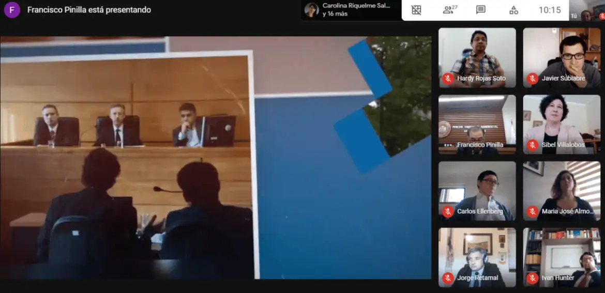This screenshot has width=605, height=293.
Task: Click the disabled tile grid icon in top bar
Action: pos(416,10)
